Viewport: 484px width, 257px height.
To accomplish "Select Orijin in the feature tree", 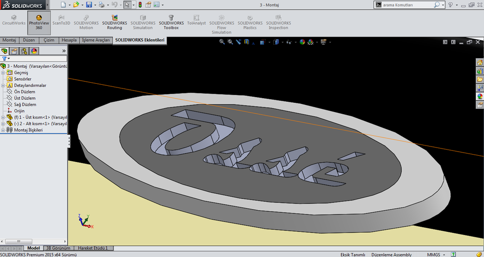I will pos(19,111).
